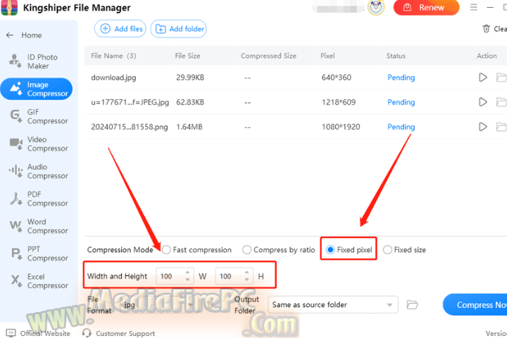This screenshot has height=338, width=507.
Task: Click Pending status of download.jpg
Action: [x=401, y=77]
